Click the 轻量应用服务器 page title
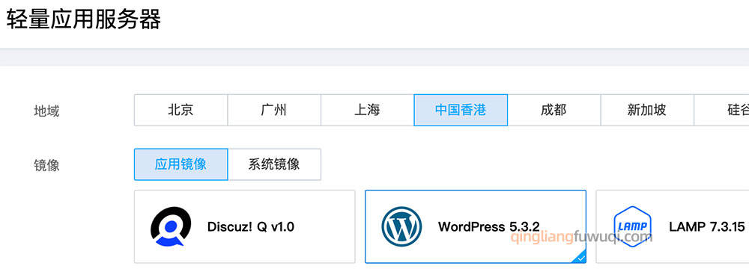Image resolution: width=749 pixels, height=269 pixels. 84,20
